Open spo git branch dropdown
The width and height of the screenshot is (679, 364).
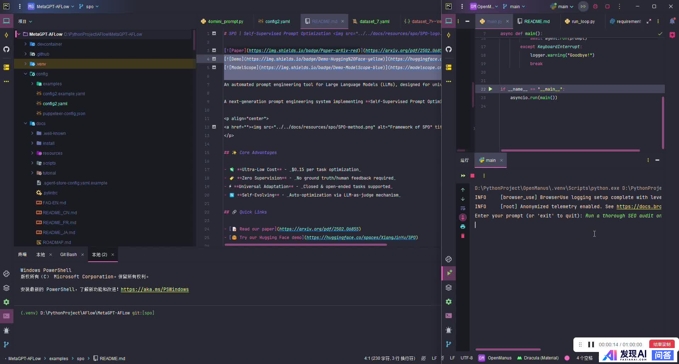coord(89,6)
